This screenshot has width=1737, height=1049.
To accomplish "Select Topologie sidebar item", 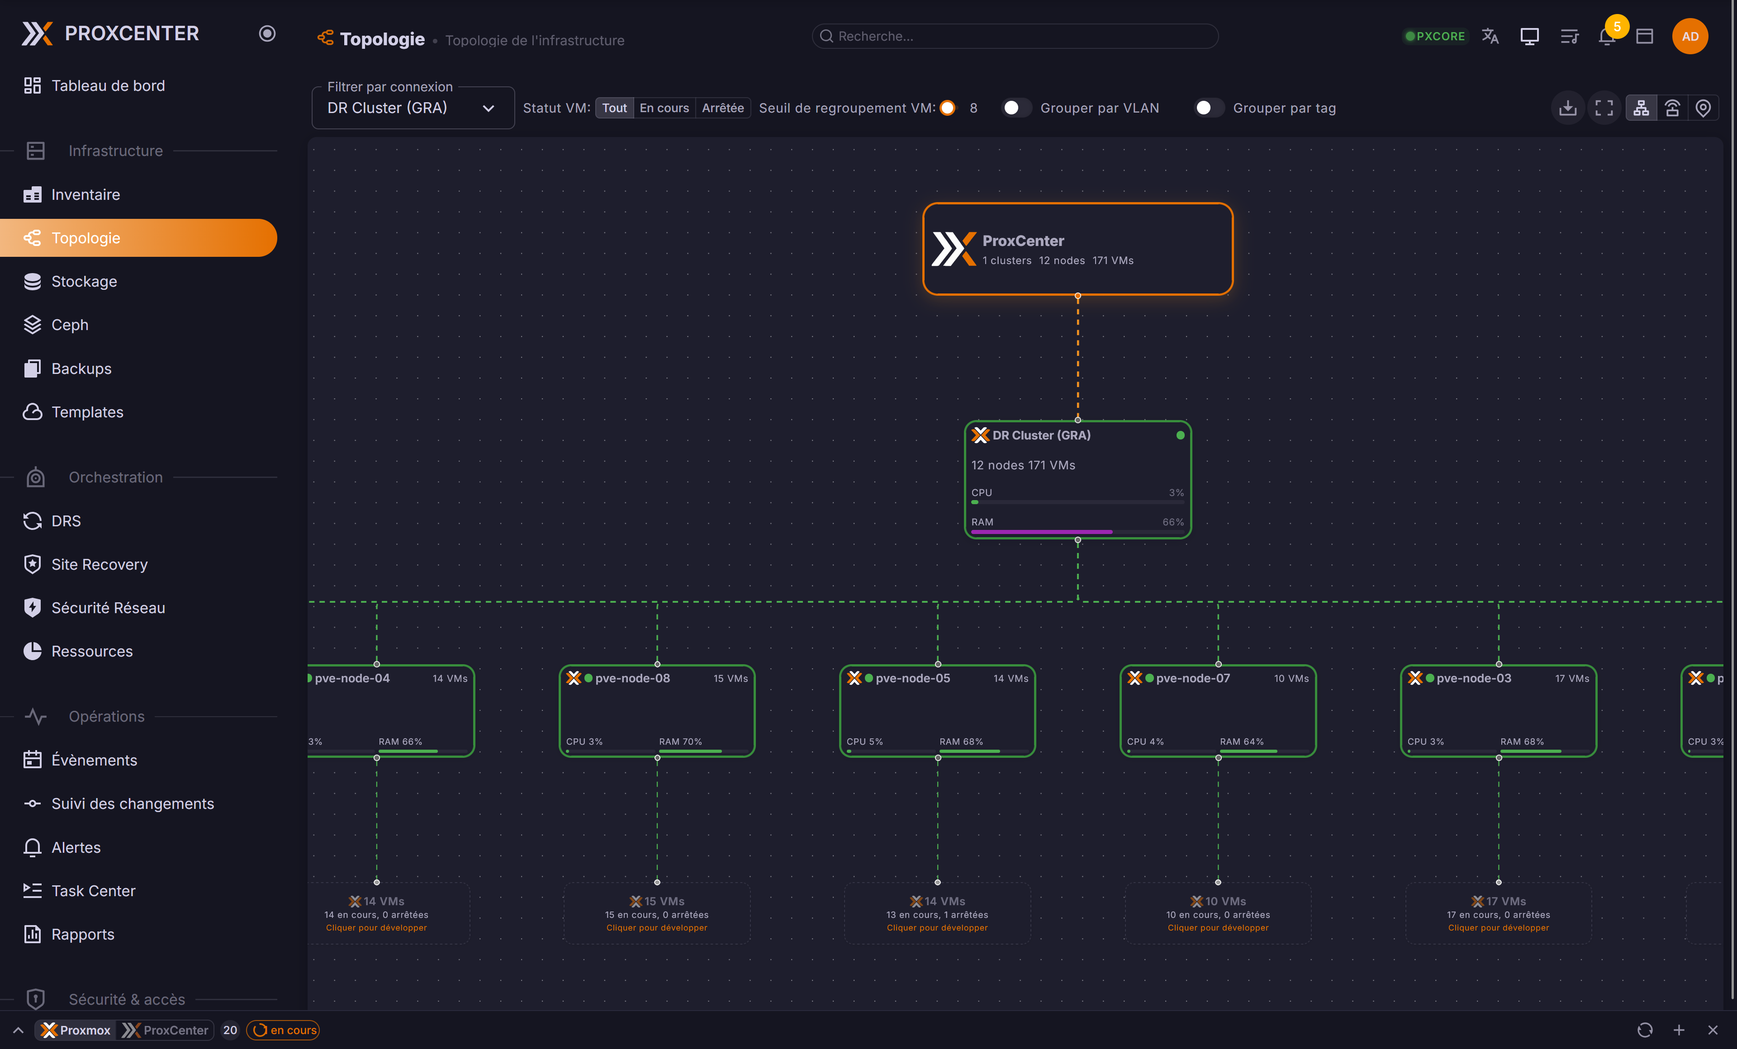I will pos(138,237).
